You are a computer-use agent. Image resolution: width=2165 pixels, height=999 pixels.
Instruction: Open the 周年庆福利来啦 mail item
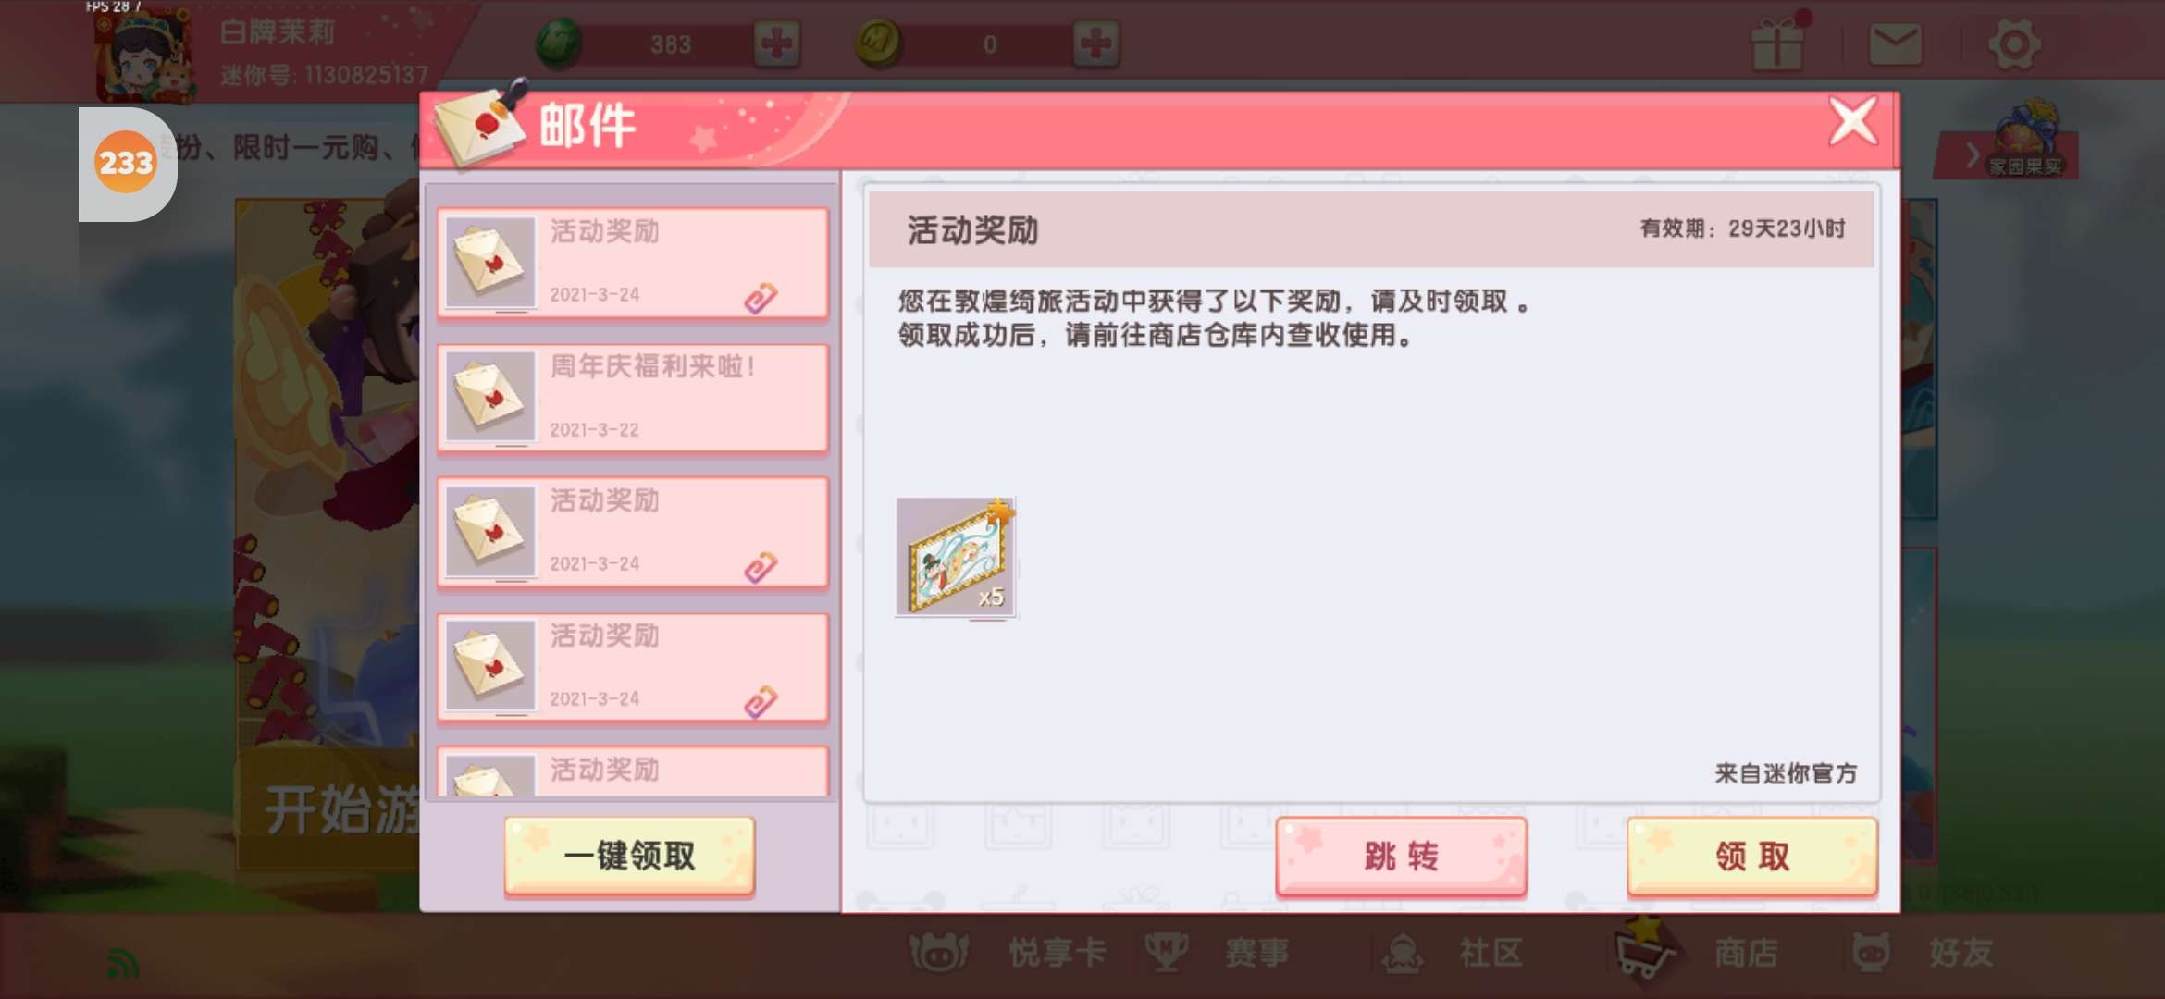(x=633, y=398)
